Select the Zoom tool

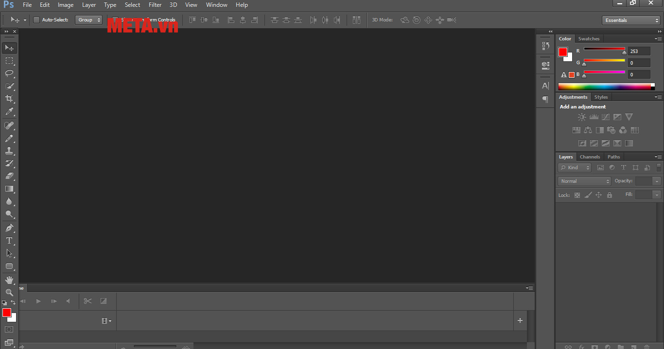(9, 292)
